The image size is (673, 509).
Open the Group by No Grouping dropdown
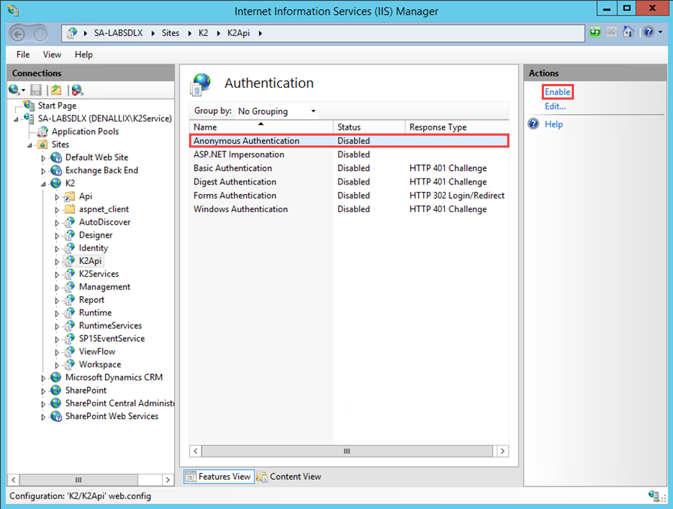pyautogui.click(x=277, y=111)
